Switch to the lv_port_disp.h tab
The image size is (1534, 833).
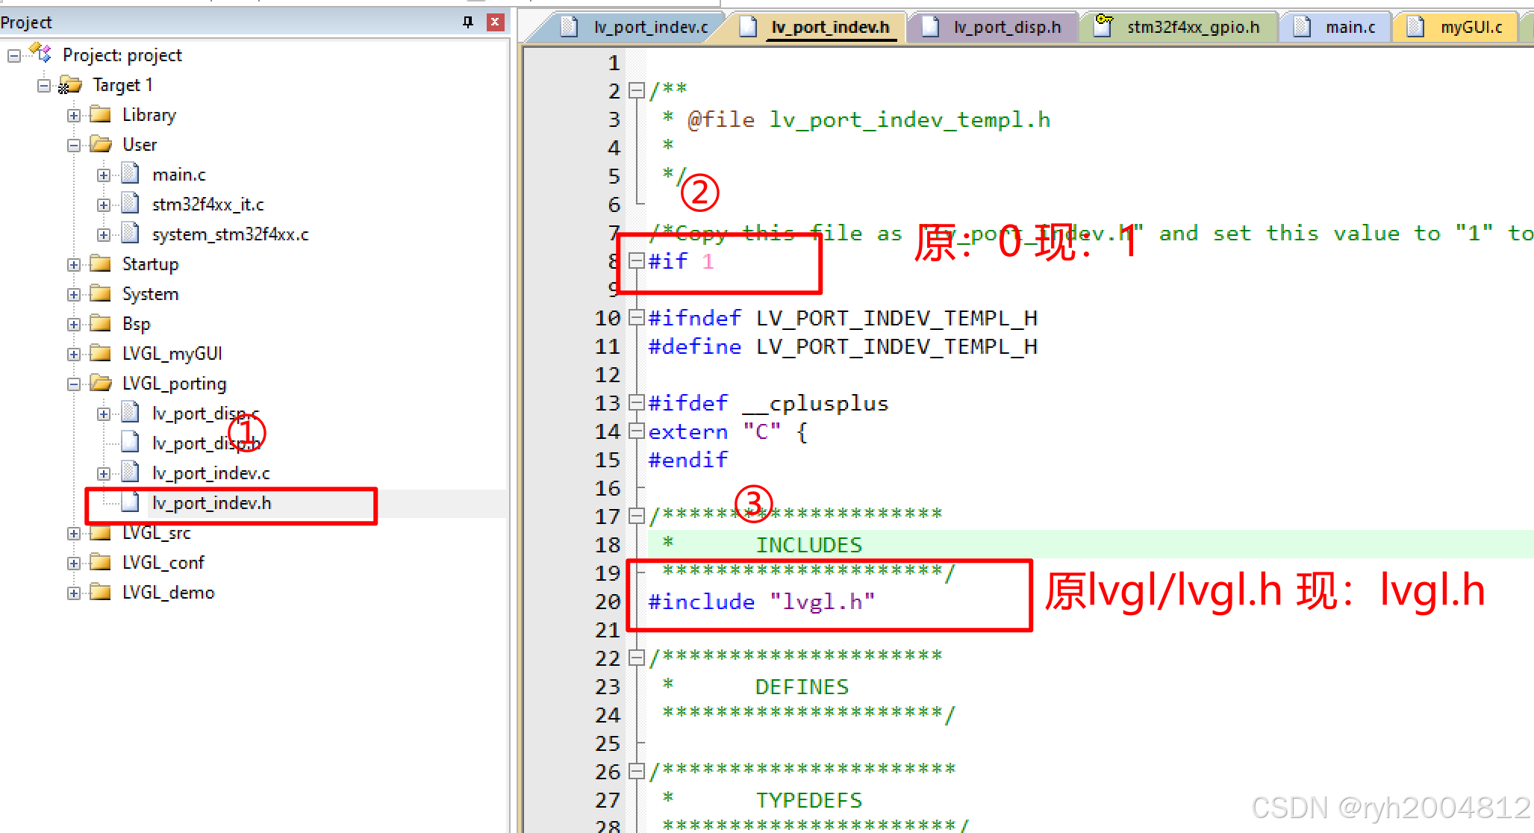(1008, 26)
